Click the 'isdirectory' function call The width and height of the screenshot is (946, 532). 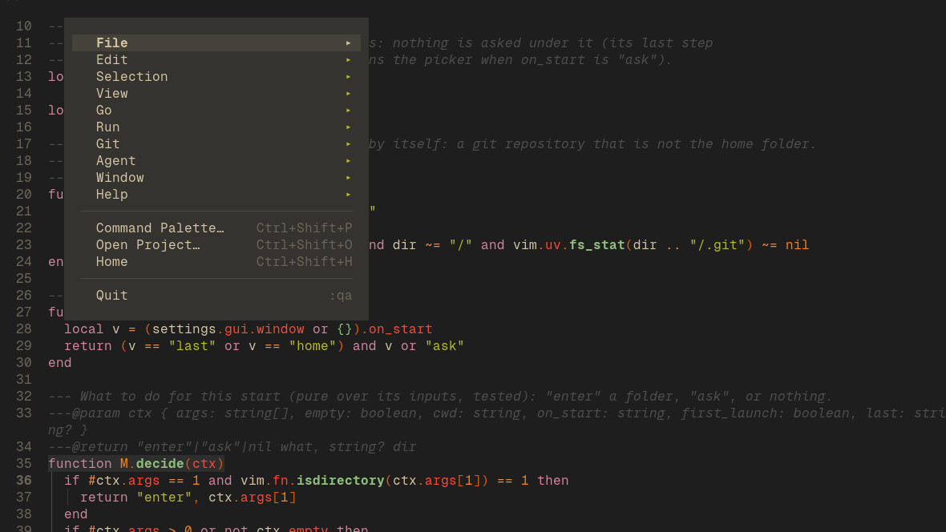(340, 481)
